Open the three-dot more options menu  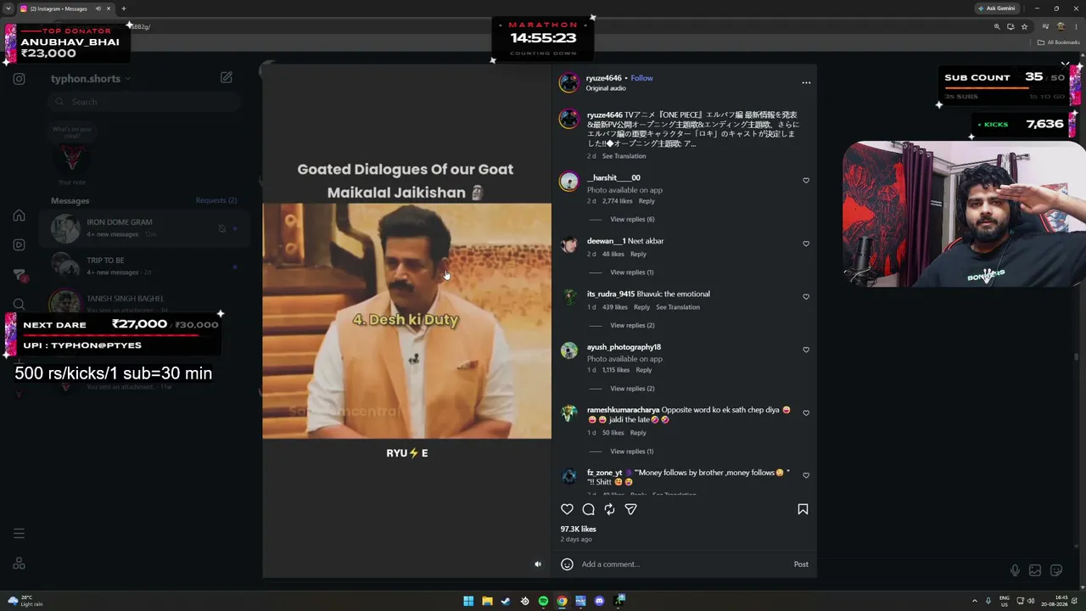tap(806, 82)
